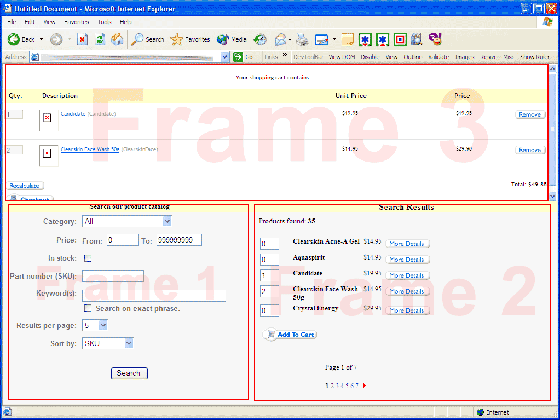Check Search on exact phrase
The height and width of the screenshot is (420, 560).
pyautogui.click(x=88, y=308)
